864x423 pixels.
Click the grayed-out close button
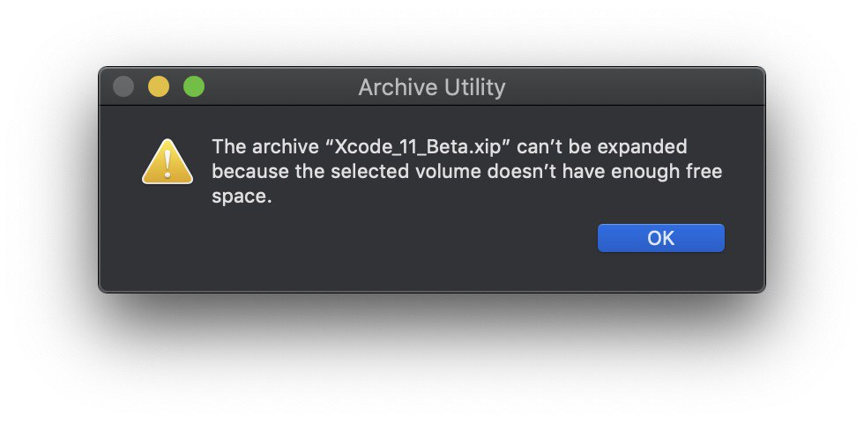click(x=123, y=86)
